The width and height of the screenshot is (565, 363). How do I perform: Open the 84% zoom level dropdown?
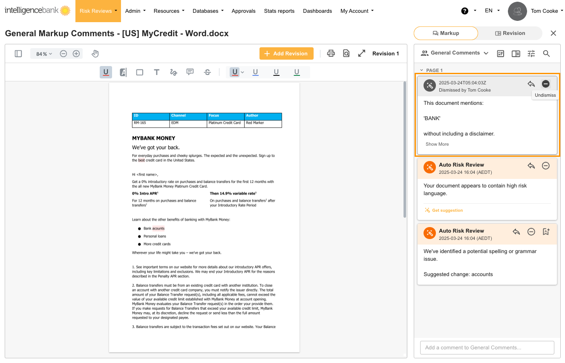pyautogui.click(x=44, y=54)
